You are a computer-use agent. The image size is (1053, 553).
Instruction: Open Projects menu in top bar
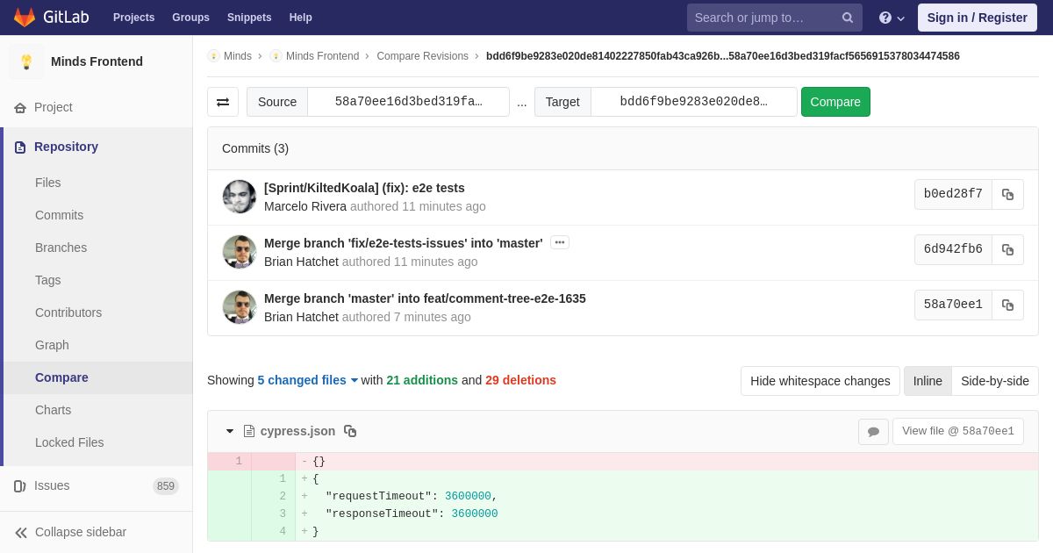tap(133, 18)
